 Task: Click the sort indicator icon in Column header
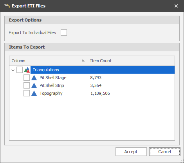click(84, 61)
